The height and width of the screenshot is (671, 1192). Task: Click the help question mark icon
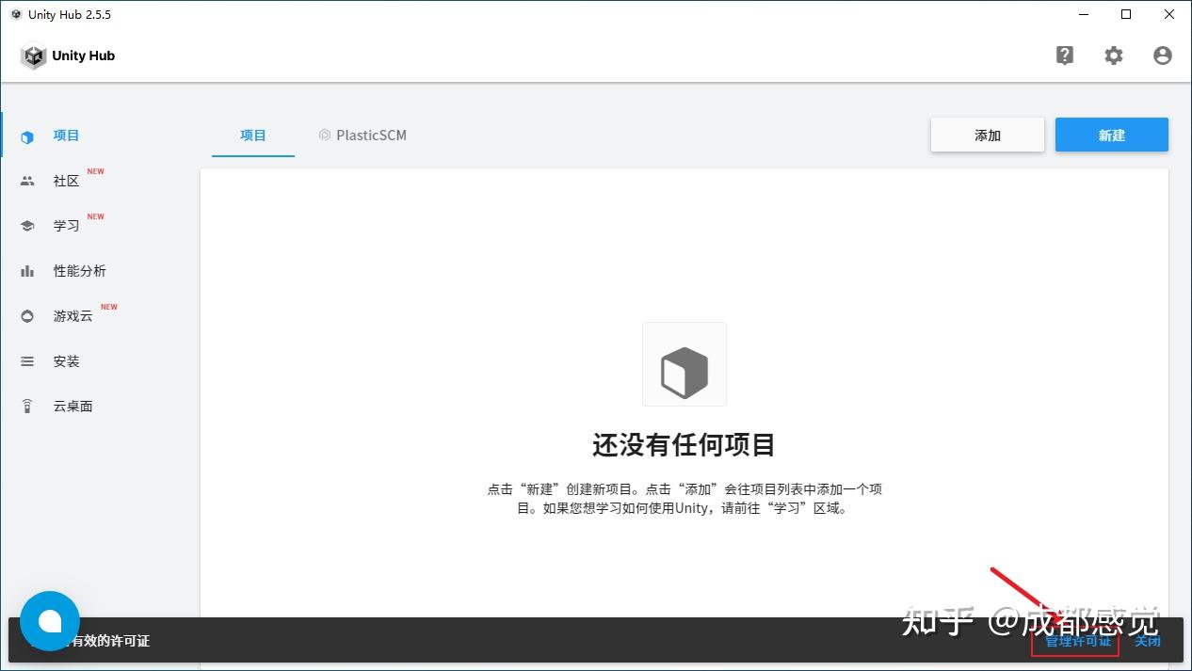pos(1065,56)
